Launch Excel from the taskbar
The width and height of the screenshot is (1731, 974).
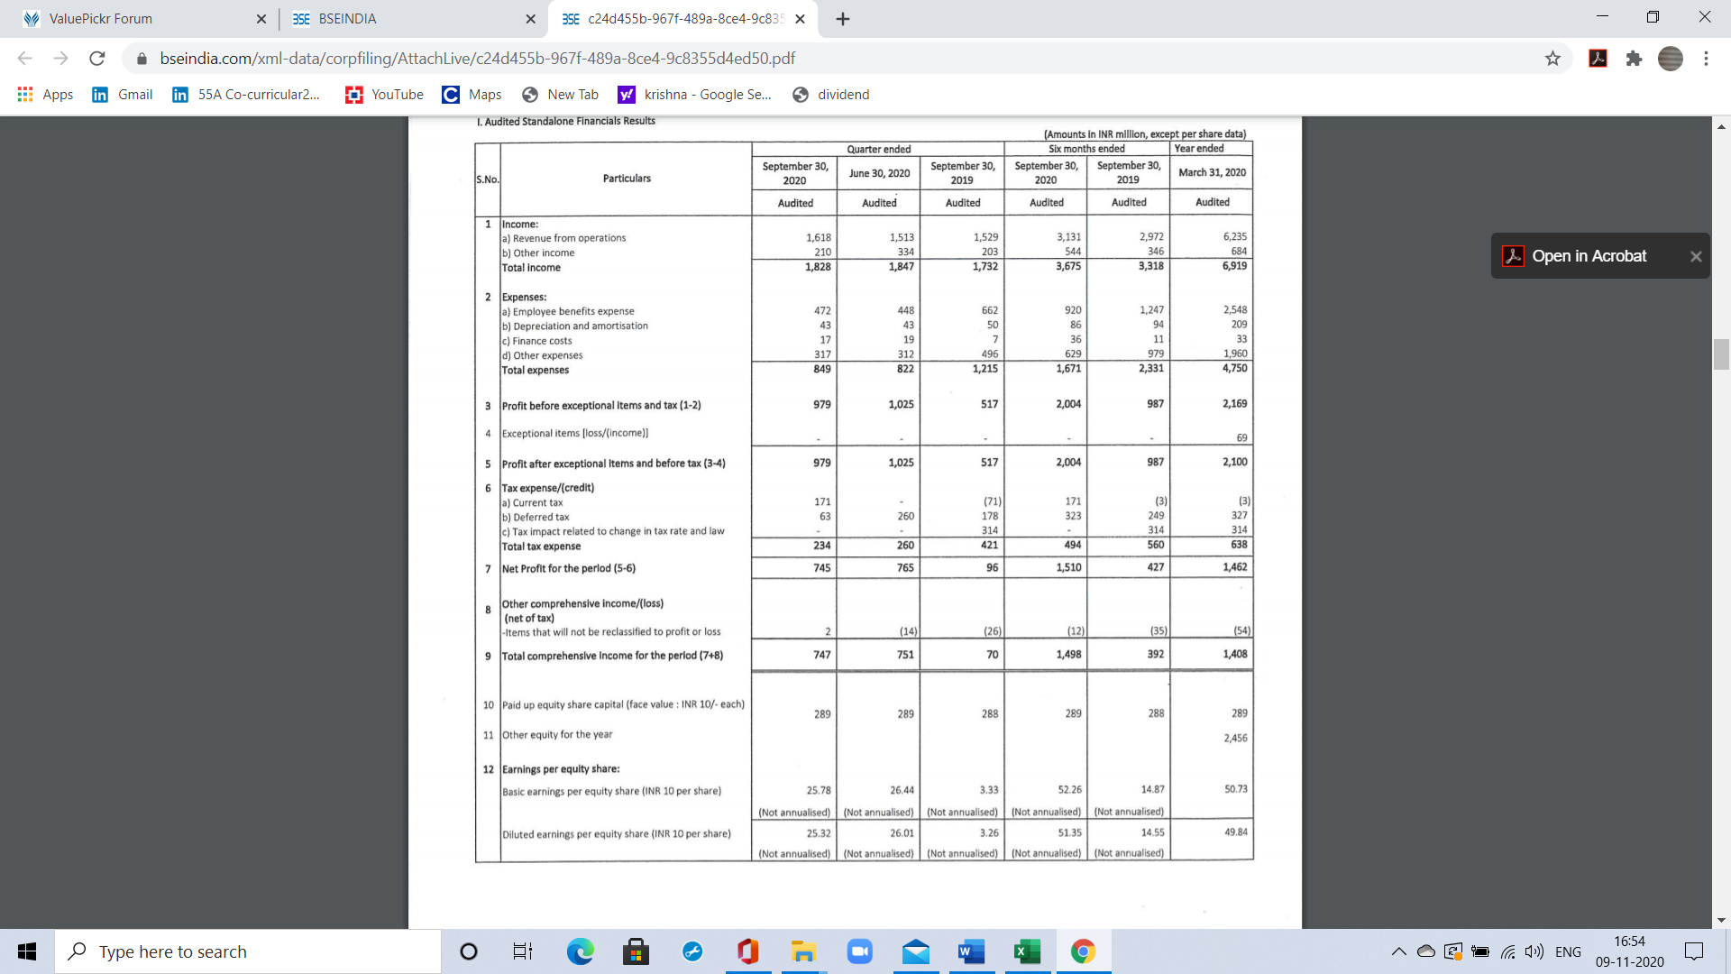pos(1027,951)
